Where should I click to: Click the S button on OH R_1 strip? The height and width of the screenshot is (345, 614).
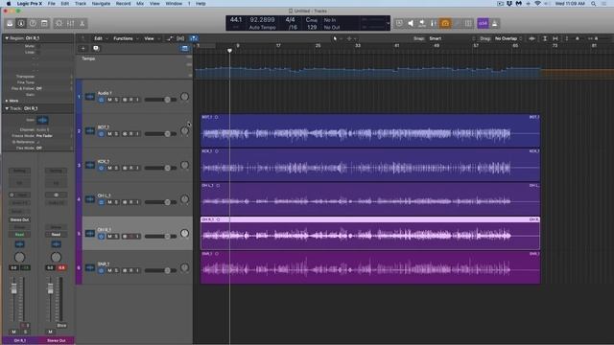point(26,332)
